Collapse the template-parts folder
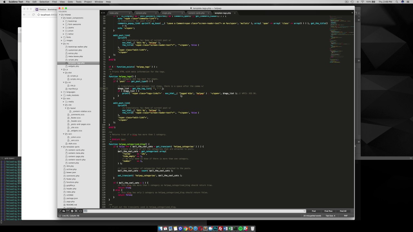 (62, 147)
